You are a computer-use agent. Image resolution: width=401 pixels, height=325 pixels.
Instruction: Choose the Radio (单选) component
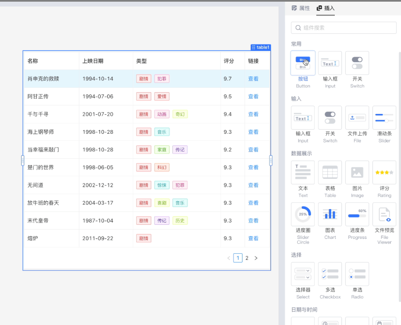[357, 274]
